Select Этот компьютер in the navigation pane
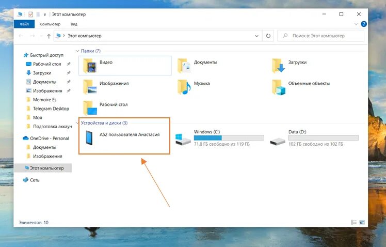This screenshot has height=247, width=386. pos(43,168)
